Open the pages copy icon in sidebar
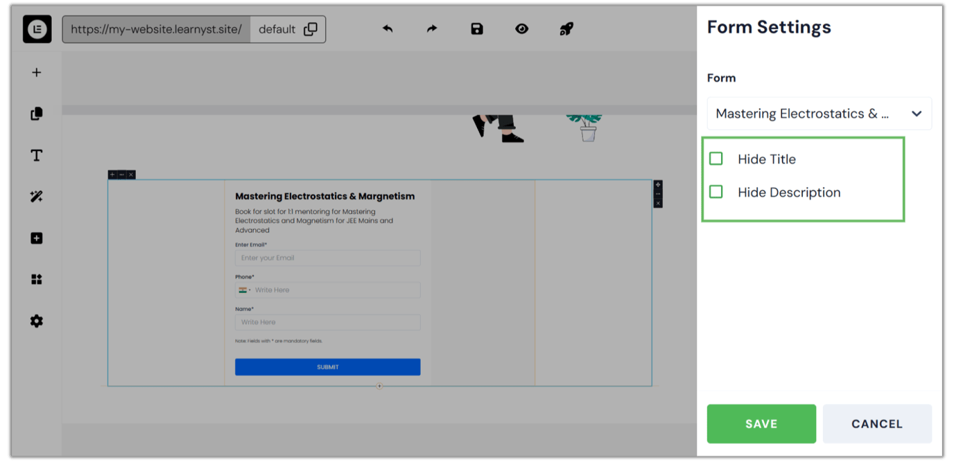Screen dimensions: 954x462 pyautogui.click(x=37, y=114)
